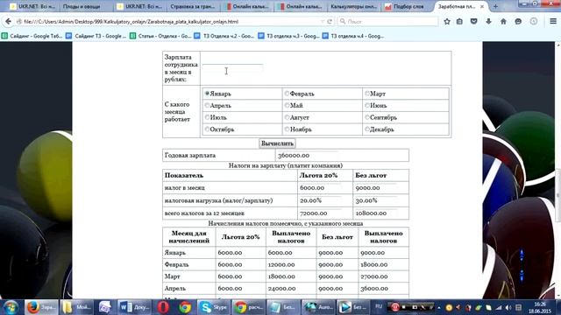Switch to Firefox in the taskbar

(40, 307)
